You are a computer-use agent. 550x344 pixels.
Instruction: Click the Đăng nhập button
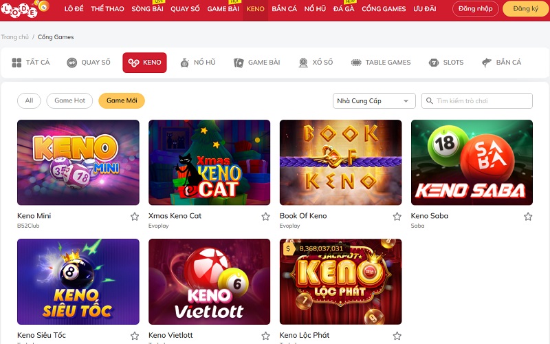[476, 9]
